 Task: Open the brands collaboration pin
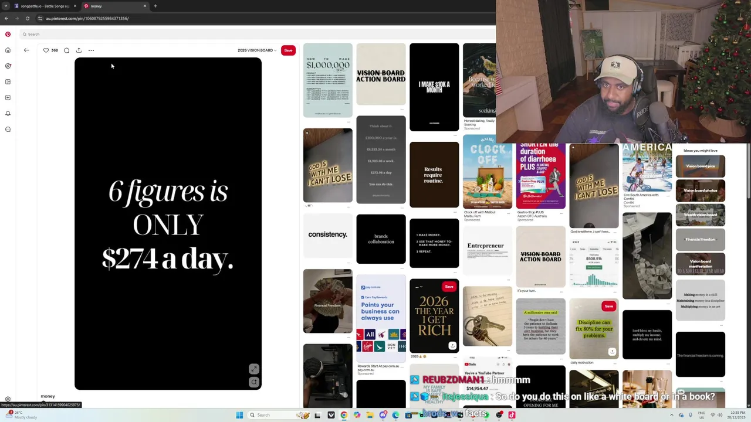tap(381, 239)
